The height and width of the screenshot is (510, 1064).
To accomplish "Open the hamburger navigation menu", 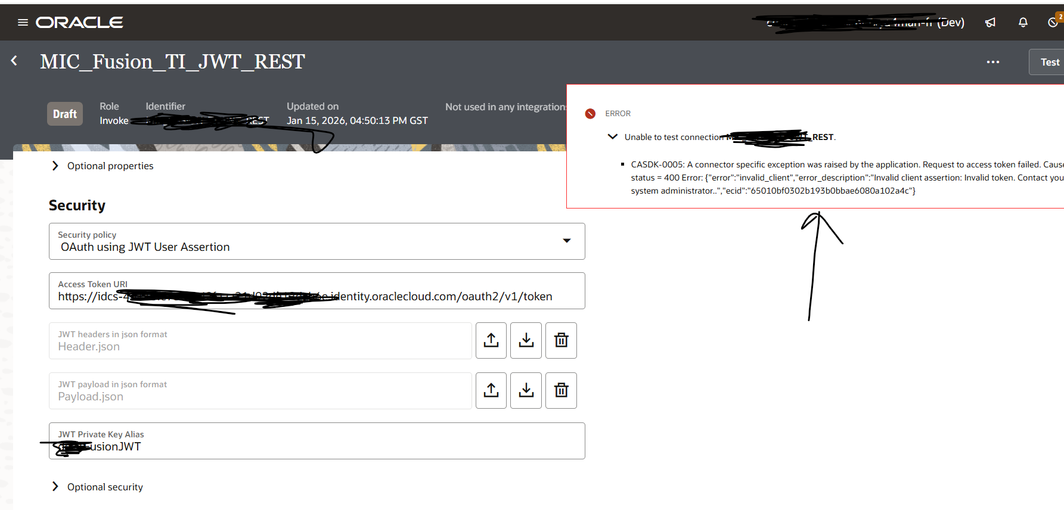I will tap(23, 23).
